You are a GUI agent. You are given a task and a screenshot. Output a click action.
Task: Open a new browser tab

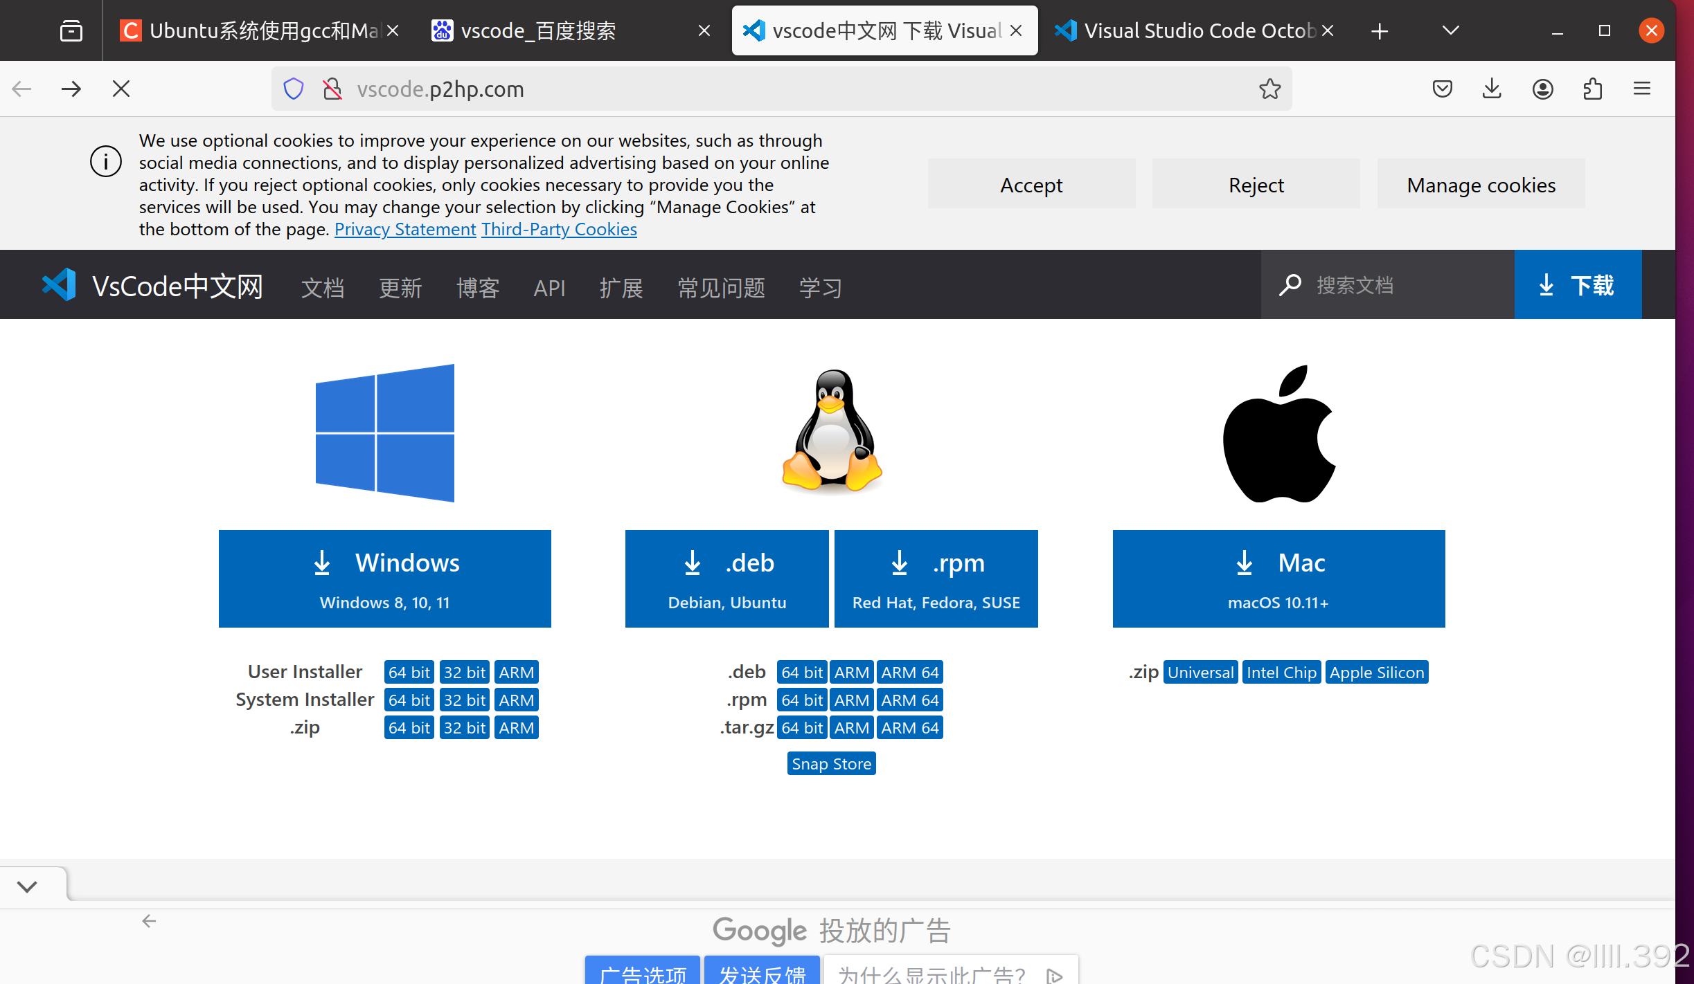(1380, 30)
